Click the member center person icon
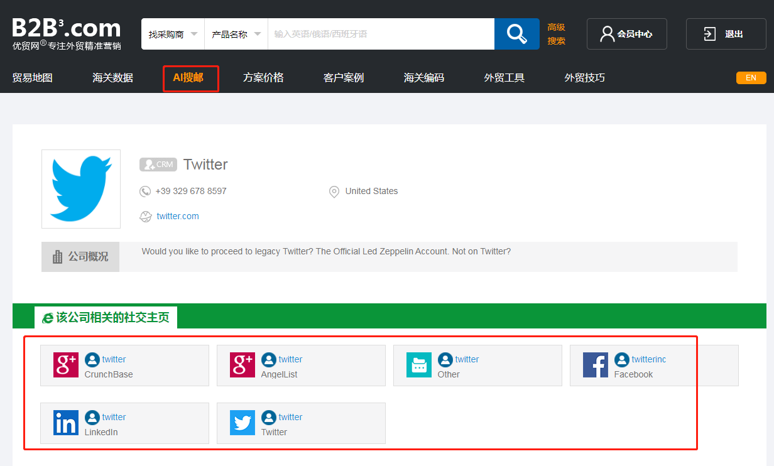This screenshot has height=466, width=774. click(607, 34)
